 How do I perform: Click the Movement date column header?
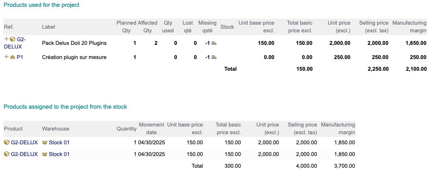(151, 129)
